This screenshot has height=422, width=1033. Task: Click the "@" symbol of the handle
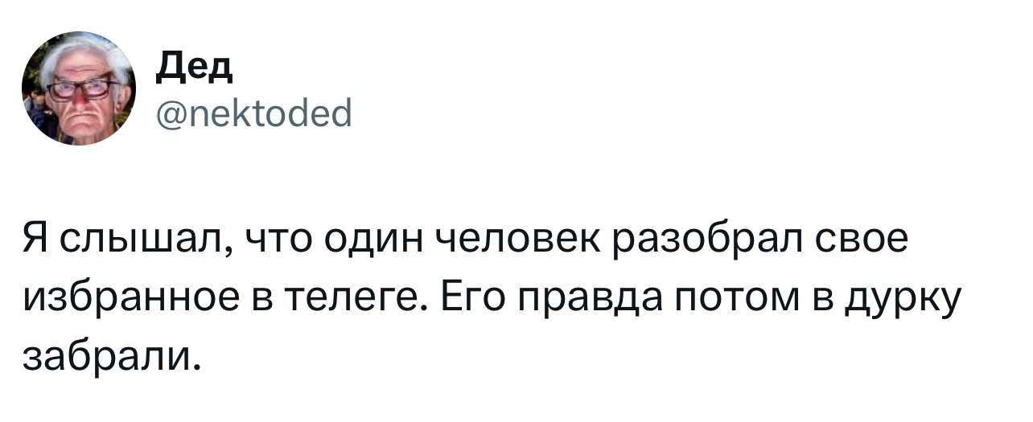point(169,114)
